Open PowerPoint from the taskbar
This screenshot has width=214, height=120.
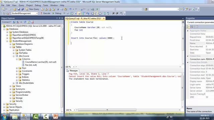coord(56,117)
